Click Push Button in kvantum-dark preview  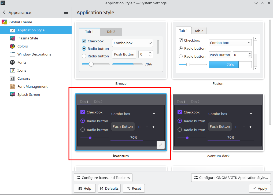220,126
